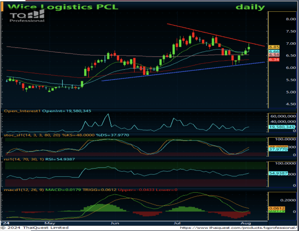Select the red 6.34 moving average tag
Viewport: 299px width, 231px height.
[x=274, y=60]
